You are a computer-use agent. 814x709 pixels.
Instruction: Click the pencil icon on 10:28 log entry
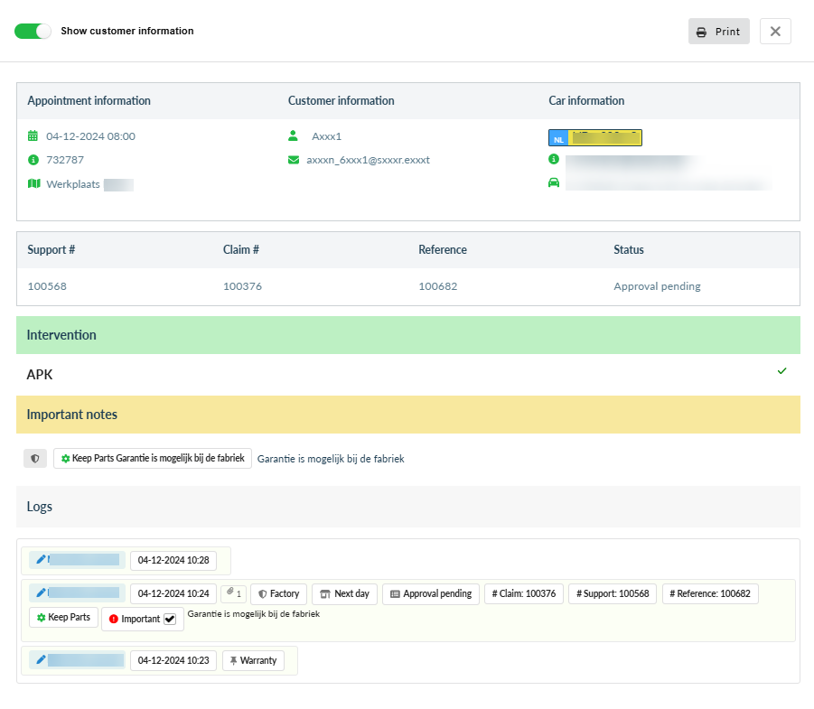point(40,560)
